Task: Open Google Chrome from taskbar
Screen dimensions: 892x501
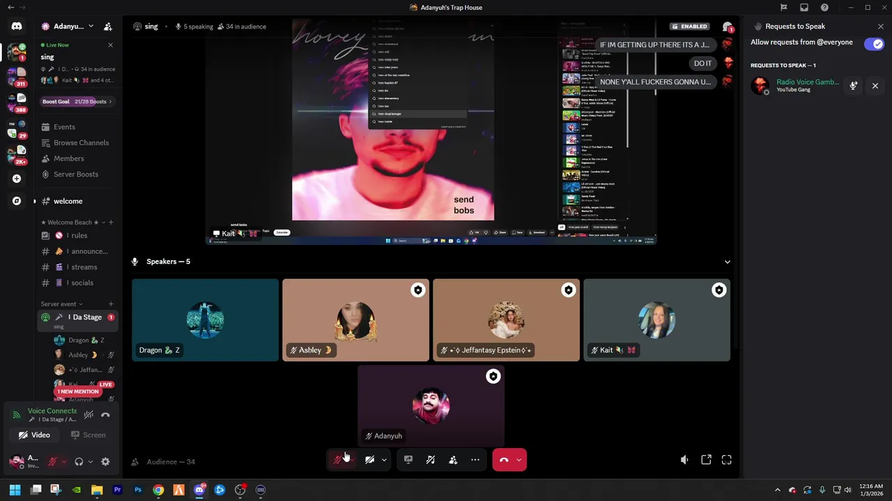Action: [158, 490]
